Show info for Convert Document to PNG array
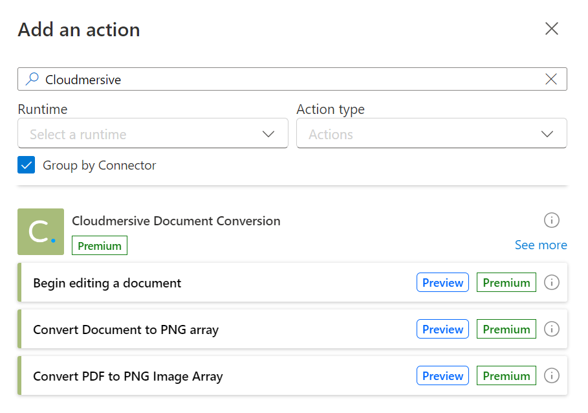 coord(552,329)
